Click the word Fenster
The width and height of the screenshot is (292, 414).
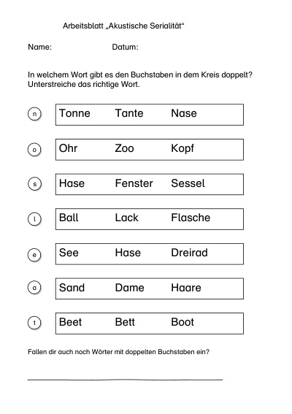pos(134,183)
